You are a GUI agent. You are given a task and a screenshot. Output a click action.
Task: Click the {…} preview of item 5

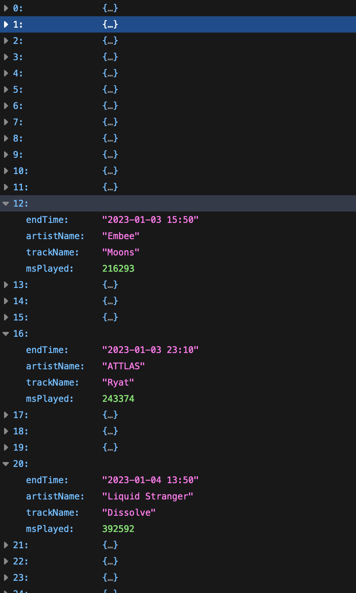110,89
